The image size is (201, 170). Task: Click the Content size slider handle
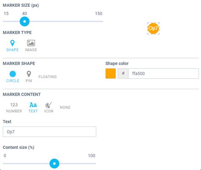click(x=54, y=164)
